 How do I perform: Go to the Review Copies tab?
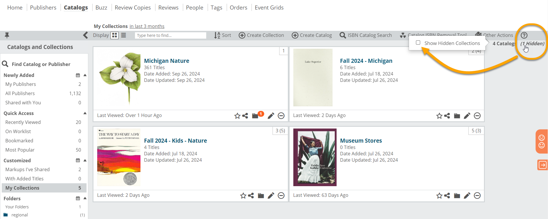coord(133,7)
